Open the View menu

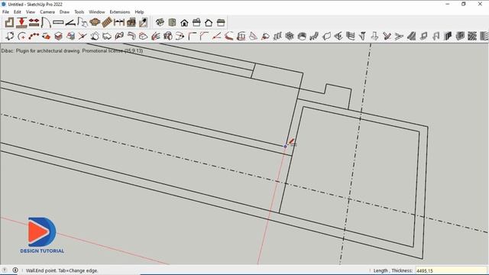pos(31,12)
